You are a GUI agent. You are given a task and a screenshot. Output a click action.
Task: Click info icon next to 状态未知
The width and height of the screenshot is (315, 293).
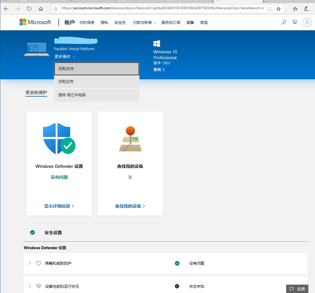click(177, 286)
